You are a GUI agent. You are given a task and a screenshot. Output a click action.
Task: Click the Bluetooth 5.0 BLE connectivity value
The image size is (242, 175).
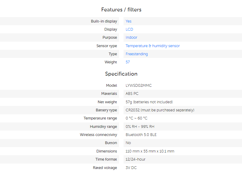(141, 135)
